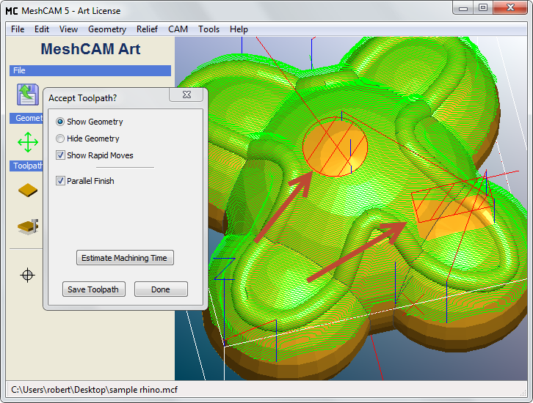533x403 pixels.
Task: Click the MeshCAM Art heading
Action: click(90, 49)
